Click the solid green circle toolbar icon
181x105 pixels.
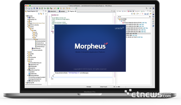(58, 8)
